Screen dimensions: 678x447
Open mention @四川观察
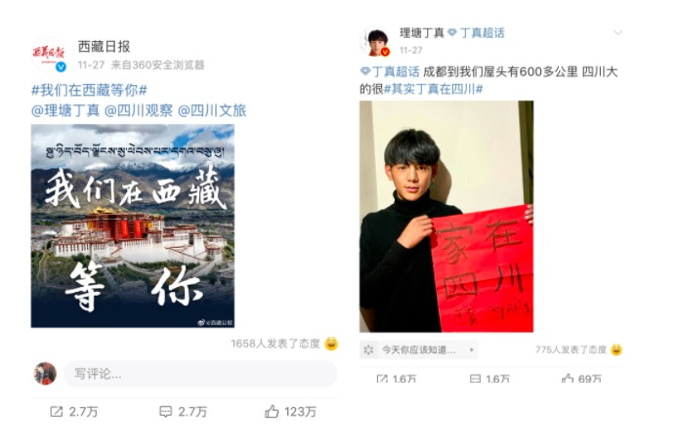pos(139,110)
